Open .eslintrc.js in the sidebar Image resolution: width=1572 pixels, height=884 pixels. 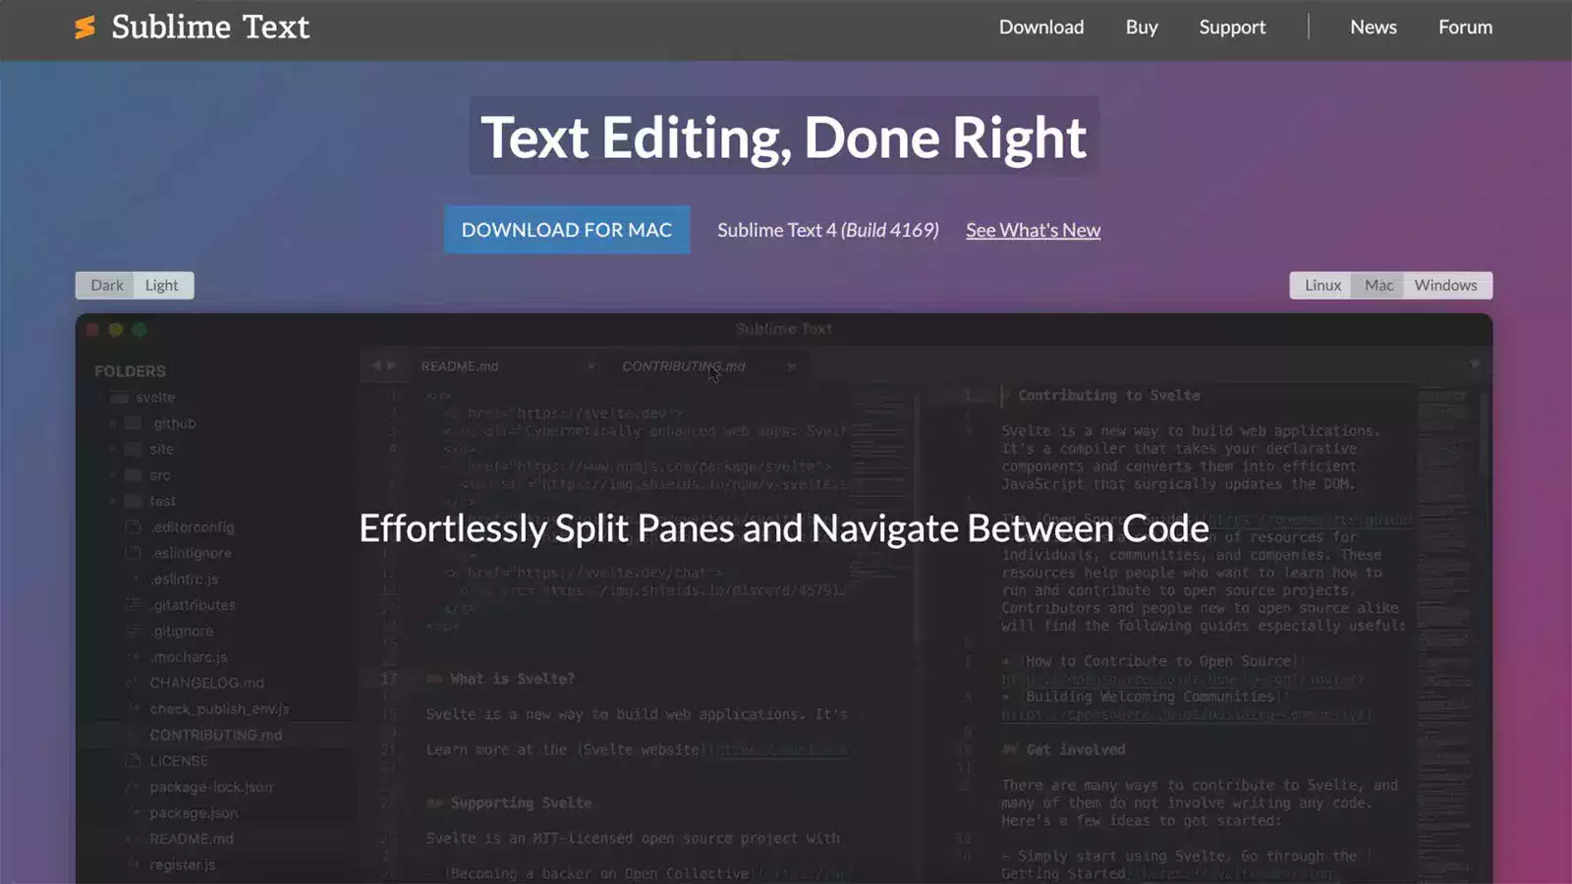pos(184,580)
